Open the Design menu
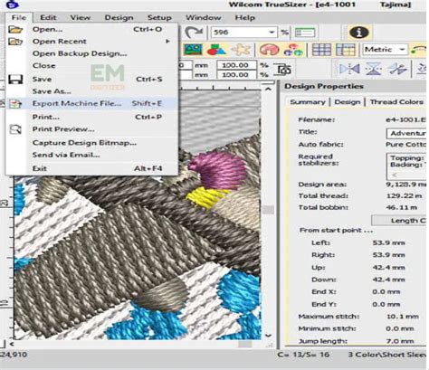The width and height of the screenshot is (429, 370). pos(119,18)
